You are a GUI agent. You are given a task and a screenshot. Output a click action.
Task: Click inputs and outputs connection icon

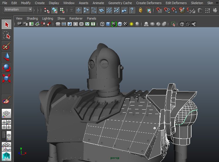point(192,11)
